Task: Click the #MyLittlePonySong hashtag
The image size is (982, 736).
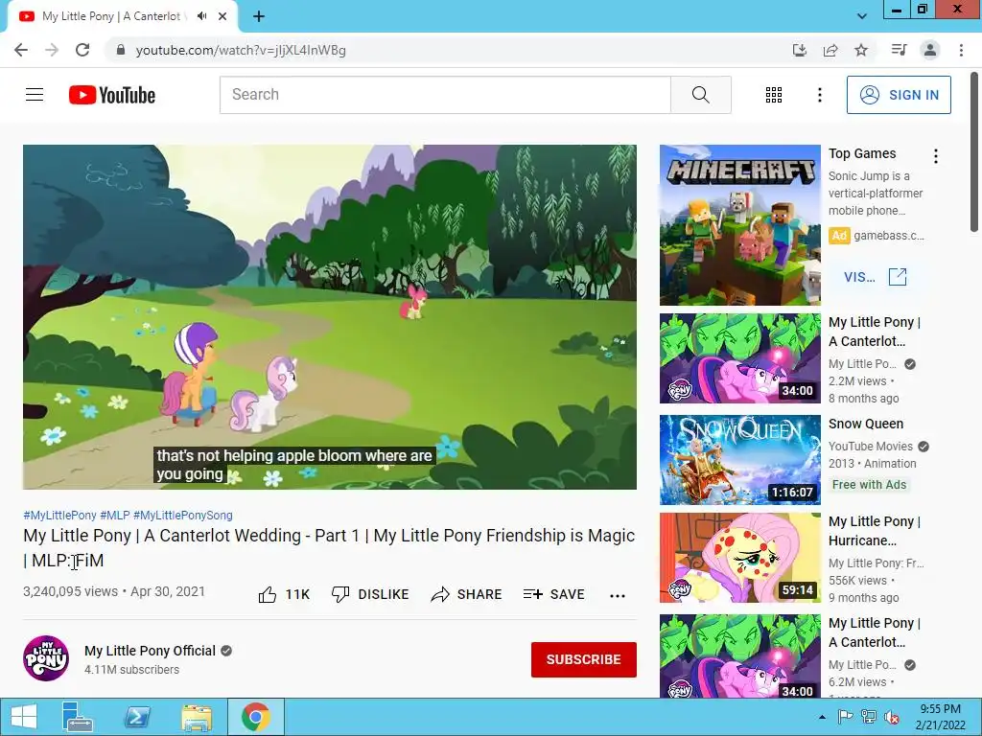Action: point(183,515)
